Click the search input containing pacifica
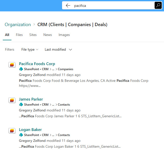164x152 pixels. (112, 6)
